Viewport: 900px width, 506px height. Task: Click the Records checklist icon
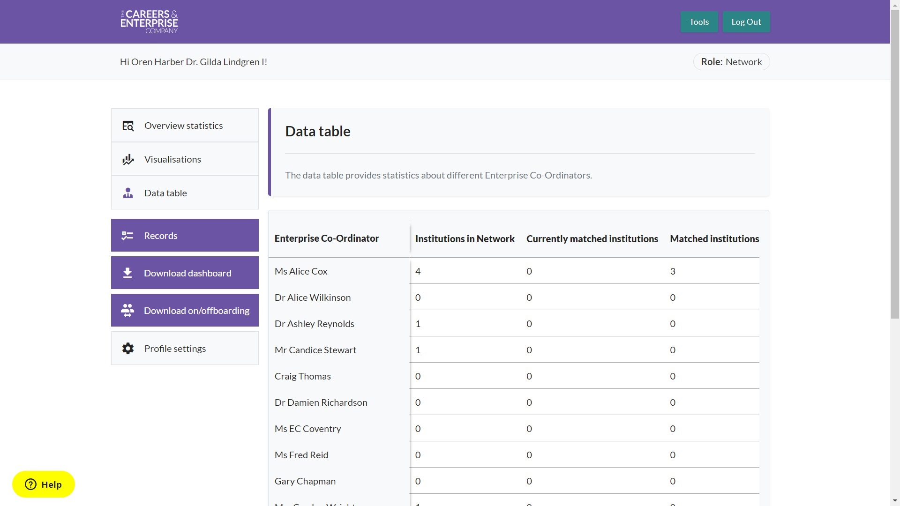[127, 236]
